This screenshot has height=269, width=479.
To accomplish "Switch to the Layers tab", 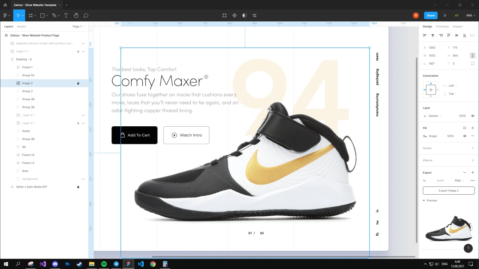I will 9,27.
